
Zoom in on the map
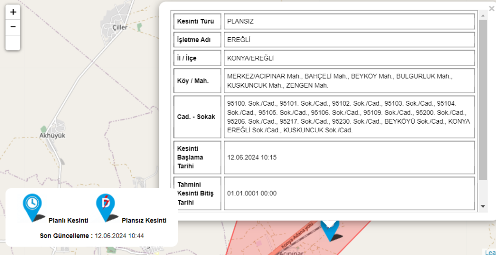(13, 12)
